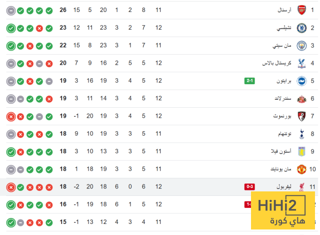Click the Crystal Palace club crest
Viewport: 320px width, 235px height.
[x=301, y=63]
